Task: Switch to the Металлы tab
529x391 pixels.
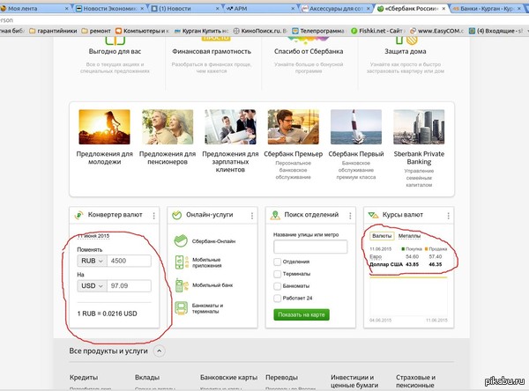Action: click(x=409, y=236)
